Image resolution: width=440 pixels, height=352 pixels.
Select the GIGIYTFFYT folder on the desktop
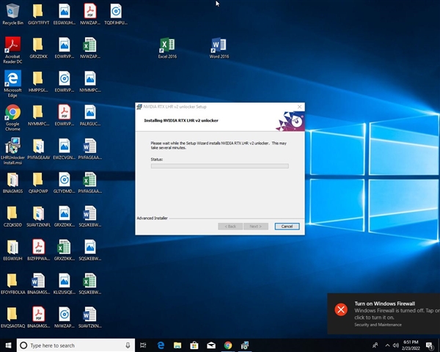[38, 11]
